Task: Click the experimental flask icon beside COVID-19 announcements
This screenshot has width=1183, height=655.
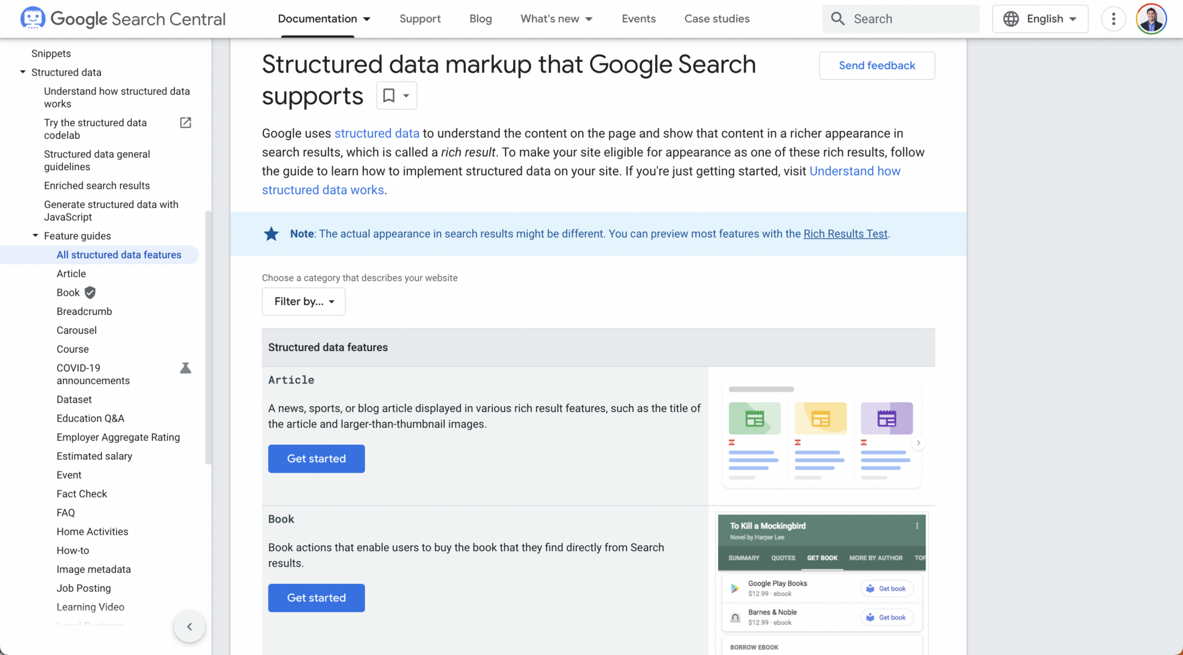Action: (185, 368)
